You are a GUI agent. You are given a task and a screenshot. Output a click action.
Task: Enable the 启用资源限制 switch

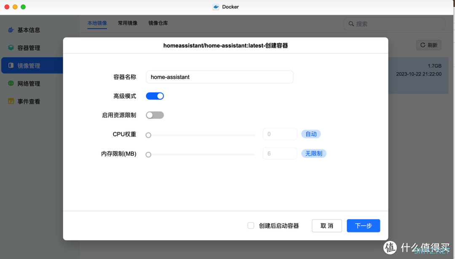tap(155, 115)
